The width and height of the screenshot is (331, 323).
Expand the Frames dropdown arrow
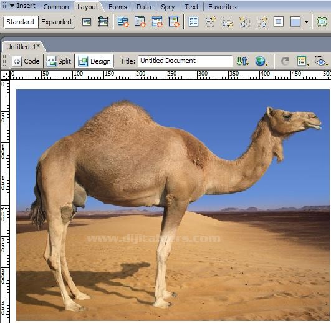pyautogui.click(x=306, y=22)
